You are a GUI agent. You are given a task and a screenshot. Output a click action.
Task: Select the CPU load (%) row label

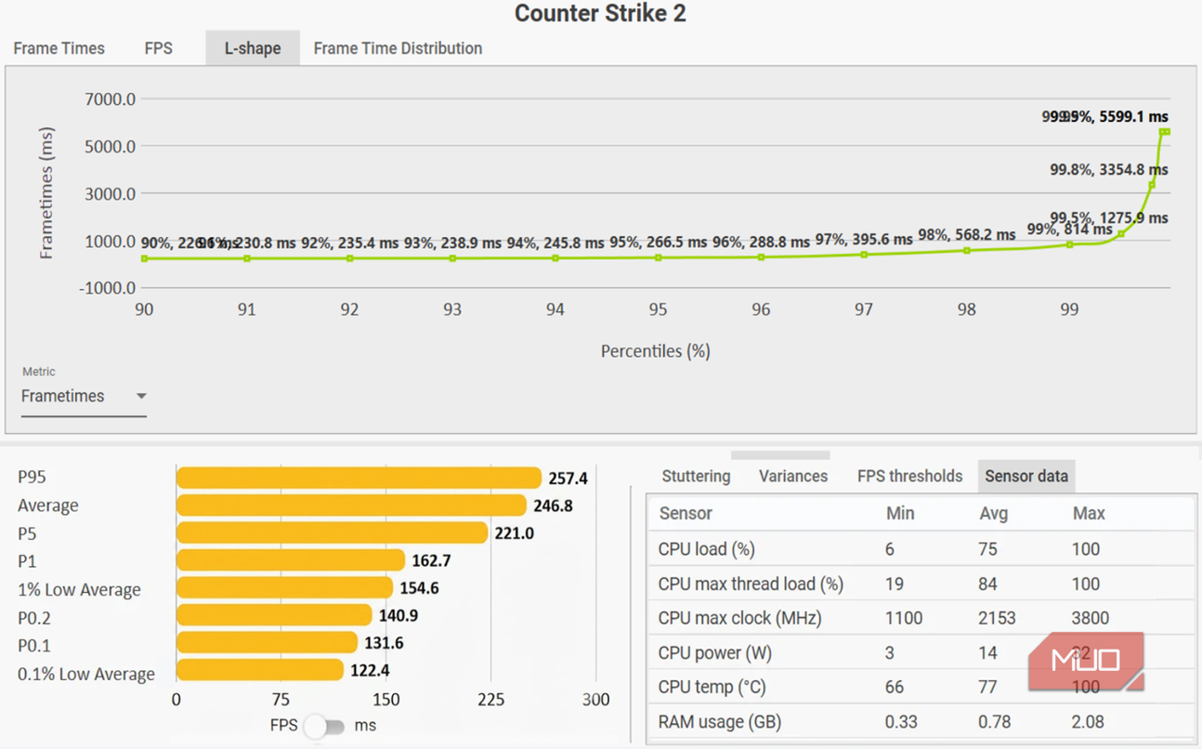click(x=706, y=549)
